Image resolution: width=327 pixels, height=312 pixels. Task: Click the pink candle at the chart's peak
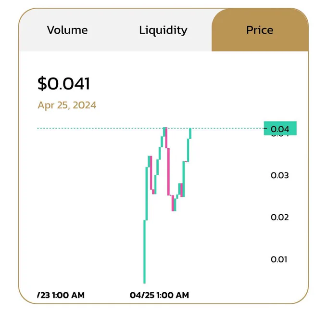[166, 138]
